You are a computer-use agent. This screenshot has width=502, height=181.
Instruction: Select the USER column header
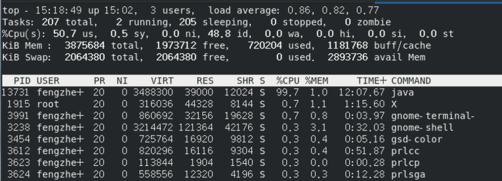[48, 81]
